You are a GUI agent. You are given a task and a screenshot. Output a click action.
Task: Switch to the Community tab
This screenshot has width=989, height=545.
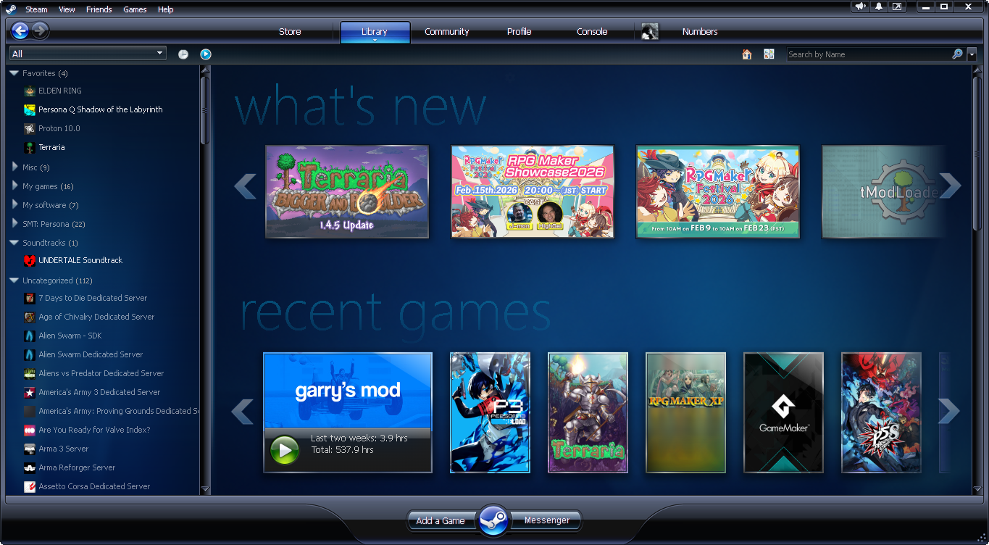coord(447,32)
